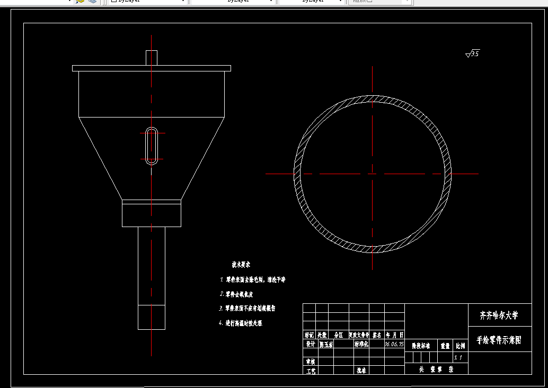Select the 更改文件号 column header
Image resolution: width=548 pixels, height=388 pixels.
[359, 335]
